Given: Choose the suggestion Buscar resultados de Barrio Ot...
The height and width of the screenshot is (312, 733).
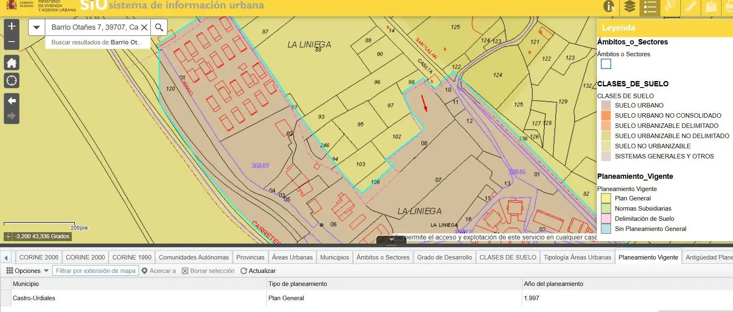Looking at the screenshot, I should tap(97, 42).
